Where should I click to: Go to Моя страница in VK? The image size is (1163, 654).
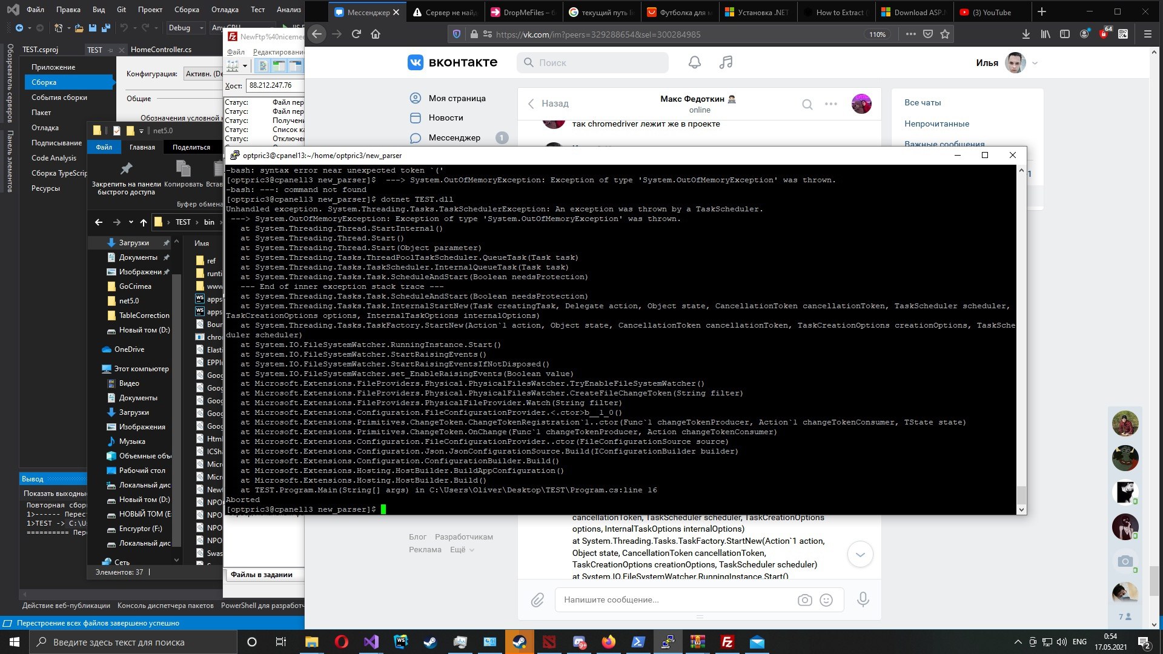click(x=457, y=98)
